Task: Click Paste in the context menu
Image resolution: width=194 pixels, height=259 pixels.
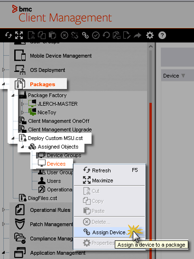Action: (109, 211)
